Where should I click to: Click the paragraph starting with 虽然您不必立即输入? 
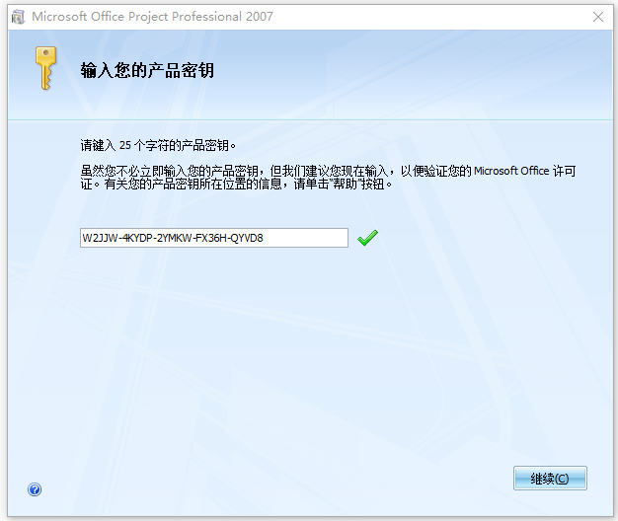pos(328,178)
